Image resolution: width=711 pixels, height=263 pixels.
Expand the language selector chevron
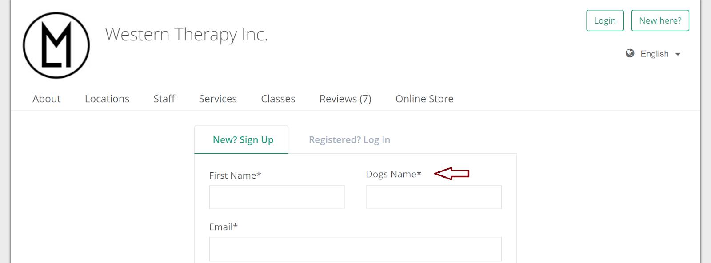pyautogui.click(x=679, y=54)
